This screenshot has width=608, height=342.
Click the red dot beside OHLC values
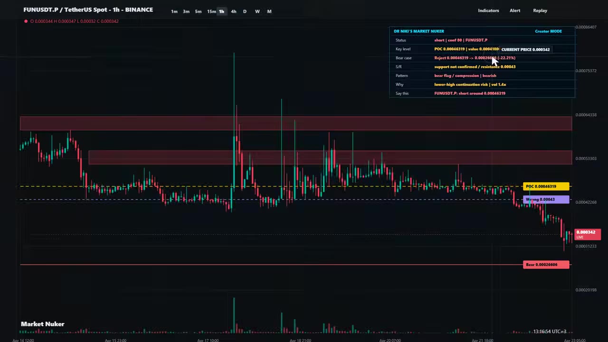coord(26,21)
